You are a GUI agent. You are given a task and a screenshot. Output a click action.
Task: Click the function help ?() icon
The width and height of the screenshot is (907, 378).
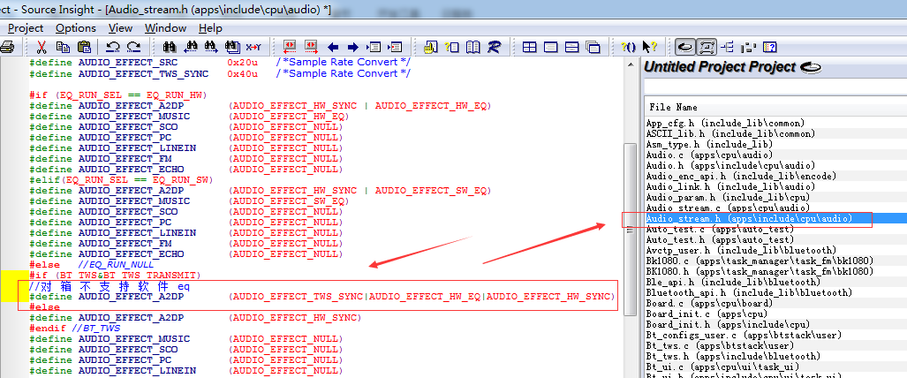point(628,47)
